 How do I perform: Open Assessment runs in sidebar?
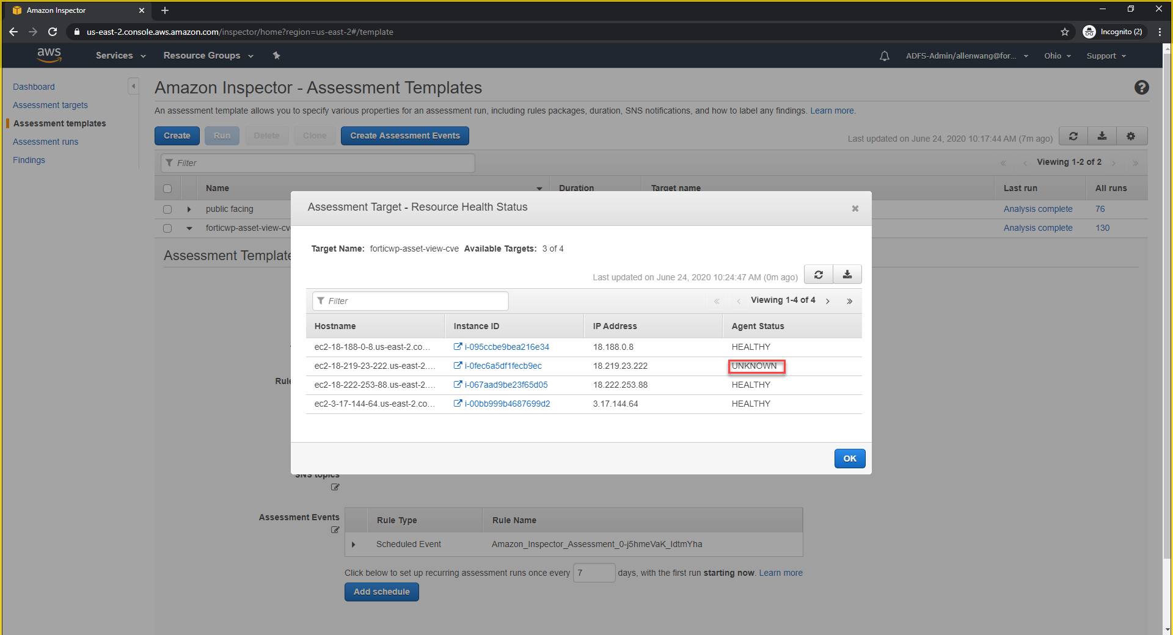(45, 142)
